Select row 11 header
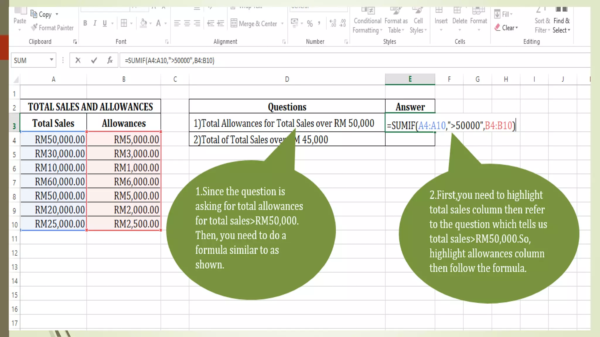The width and height of the screenshot is (600, 337). click(x=14, y=239)
